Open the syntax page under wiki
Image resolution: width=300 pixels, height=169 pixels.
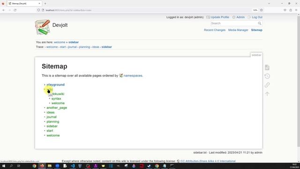point(56,99)
